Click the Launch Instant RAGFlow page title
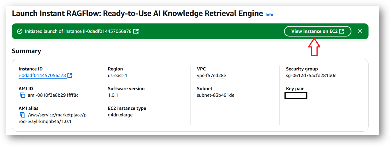The width and height of the screenshot is (391, 147). 137,13
